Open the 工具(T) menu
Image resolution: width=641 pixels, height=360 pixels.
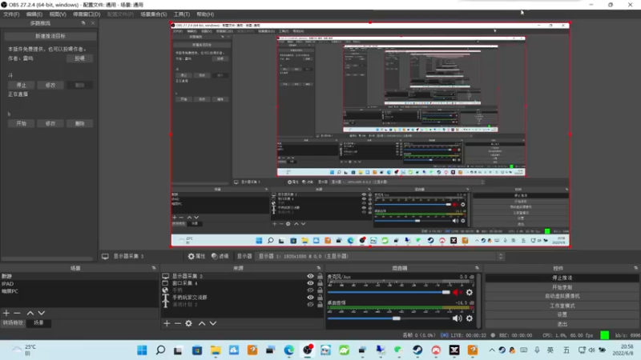pyautogui.click(x=182, y=14)
